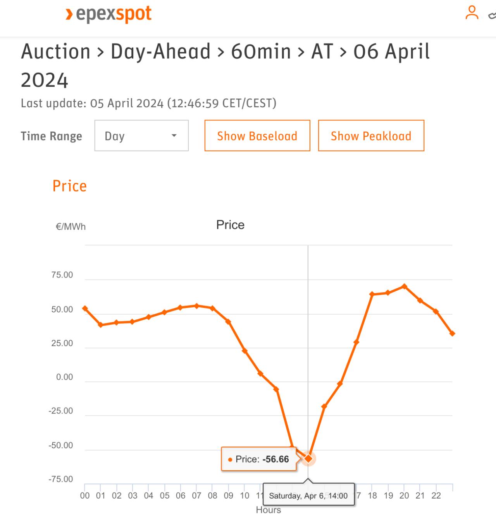Click the Saturday, Apr 6, 14:00 label
The width and height of the screenshot is (496, 526).
308,495
